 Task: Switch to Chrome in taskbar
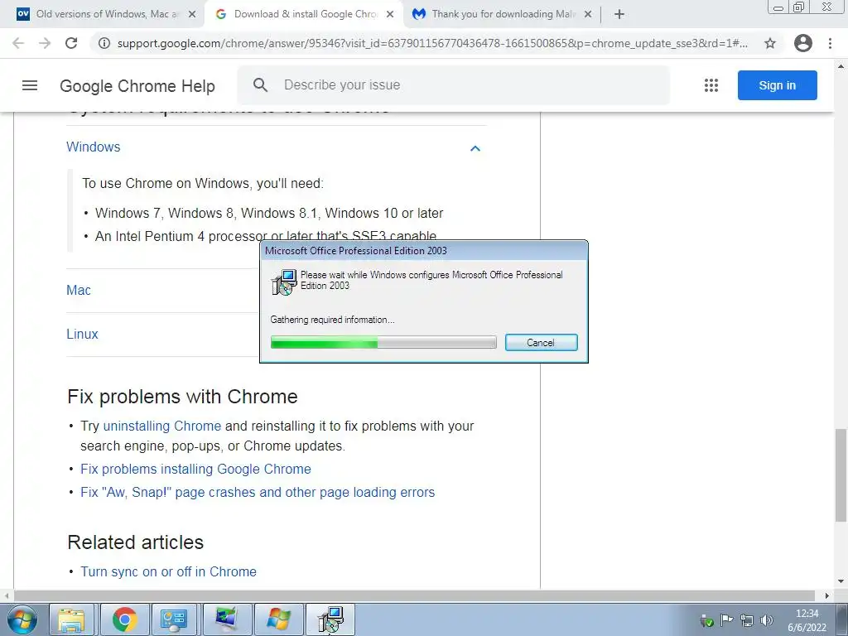tap(124, 619)
